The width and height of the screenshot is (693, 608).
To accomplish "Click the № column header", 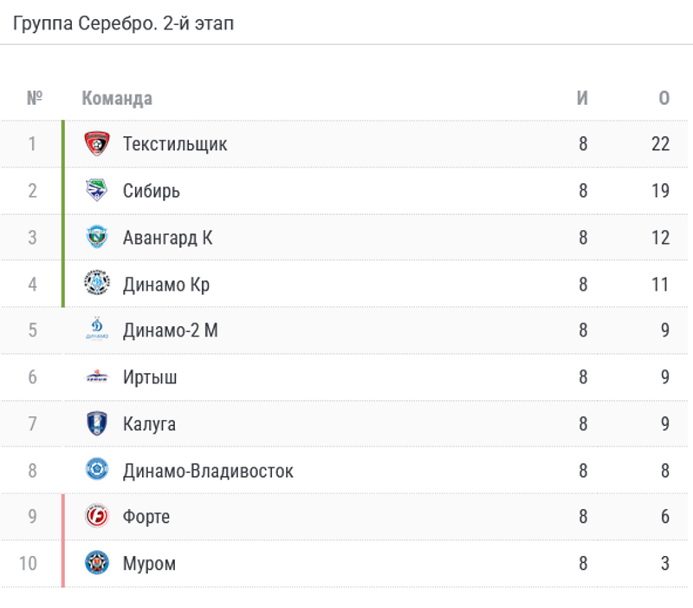I will tap(35, 98).
